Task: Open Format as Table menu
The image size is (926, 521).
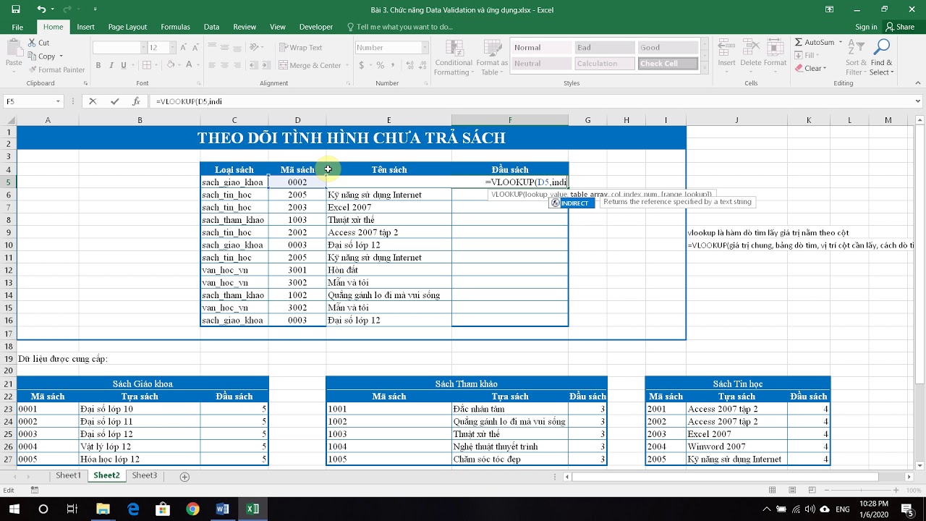Action: 492,57
